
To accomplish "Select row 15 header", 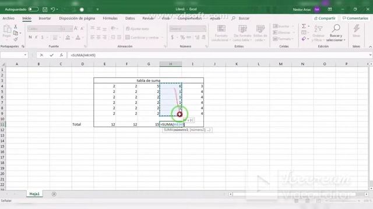I will tap(2, 146).
